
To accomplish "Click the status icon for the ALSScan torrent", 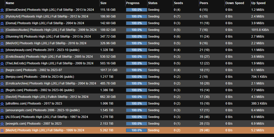I will click(x=2, y=117).
